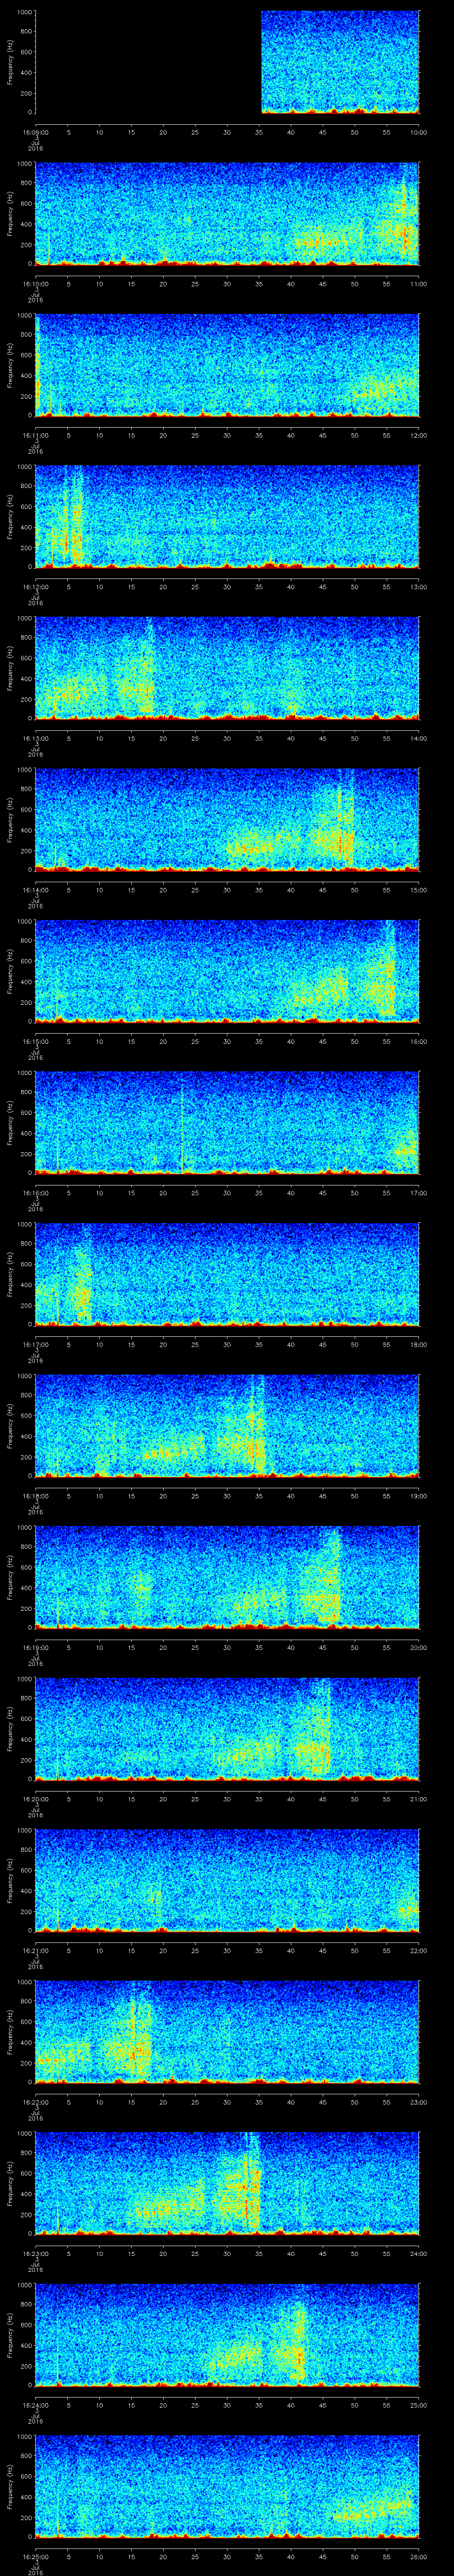Click the 16:13:00 spectrogram panel
Screen dimensions: 454x2576
pyautogui.click(x=227, y=667)
